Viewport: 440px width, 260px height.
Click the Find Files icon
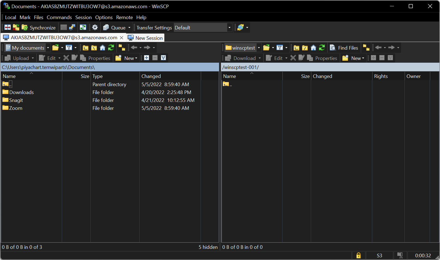click(x=333, y=48)
